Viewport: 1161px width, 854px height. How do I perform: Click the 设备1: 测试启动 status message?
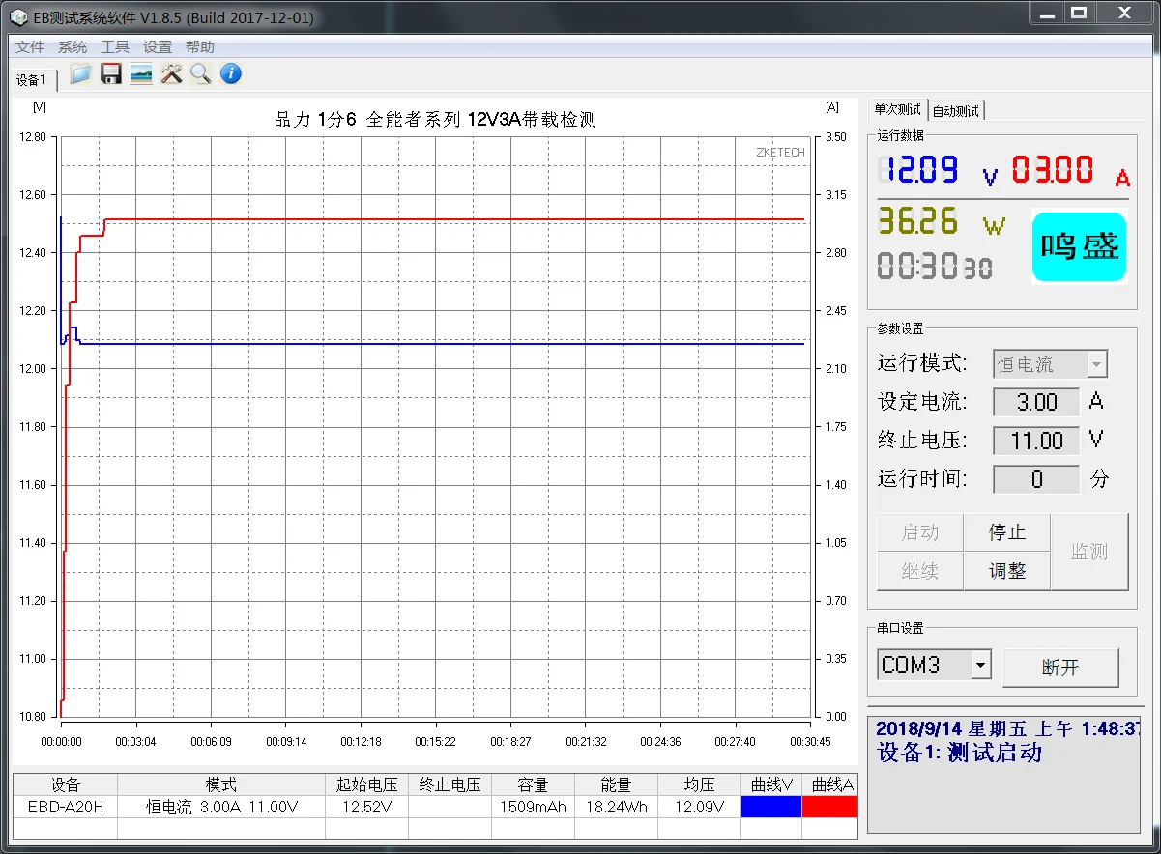click(x=959, y=753)
